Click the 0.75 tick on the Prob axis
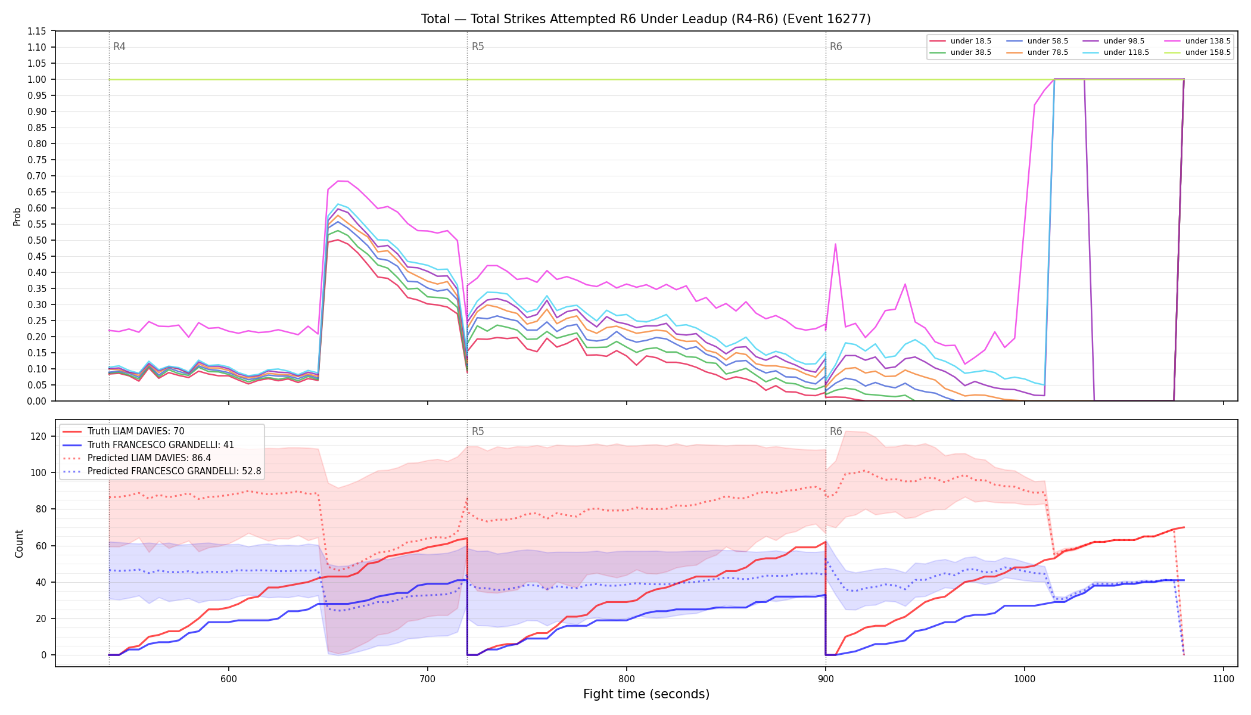This screenshot has width=1251, height=715. coord(37,160)
